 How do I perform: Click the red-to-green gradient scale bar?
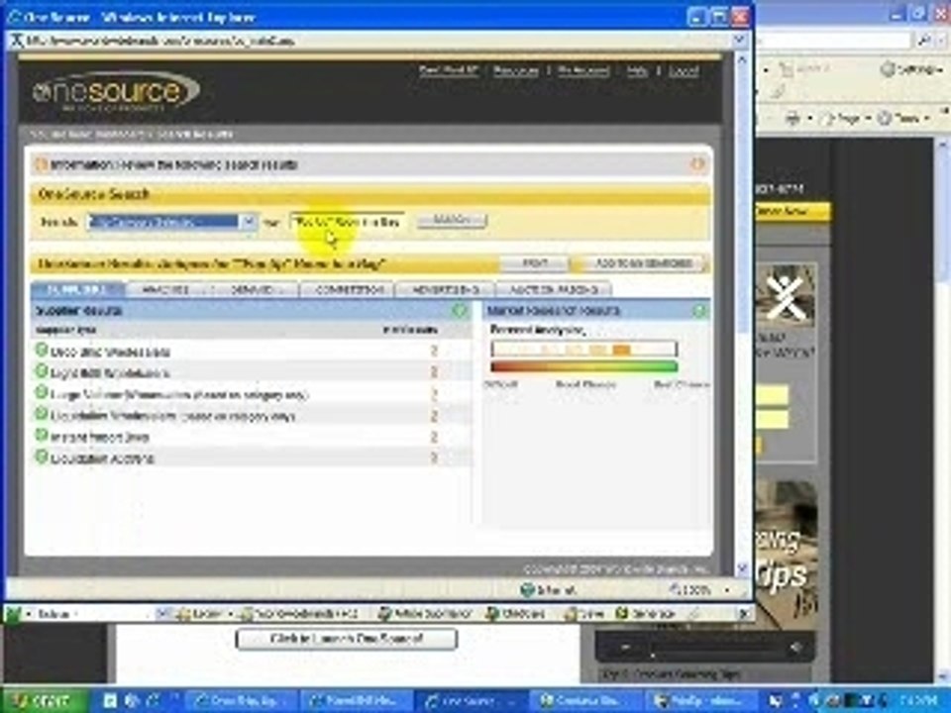pos(584,366)
